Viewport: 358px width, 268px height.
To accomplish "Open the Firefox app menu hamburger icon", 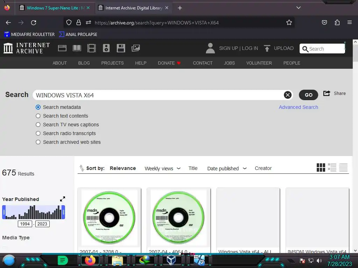I will (x=349, y=22).
